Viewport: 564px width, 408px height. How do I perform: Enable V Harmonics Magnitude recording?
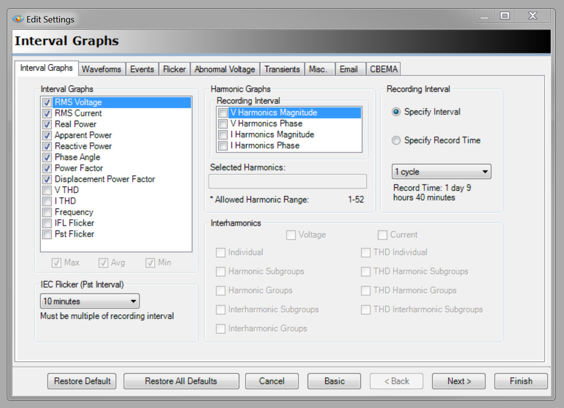coord(223,113)
